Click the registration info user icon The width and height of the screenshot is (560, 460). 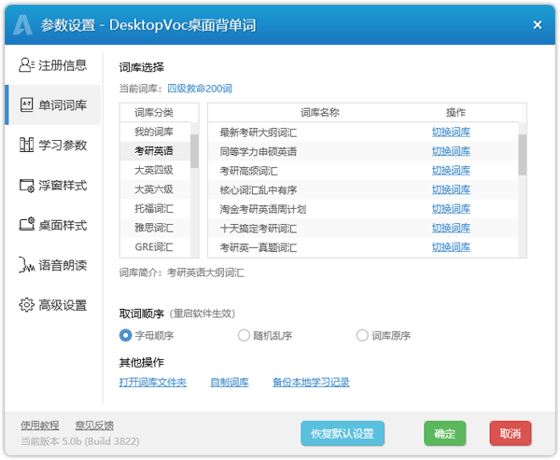(x=26, y=65)
